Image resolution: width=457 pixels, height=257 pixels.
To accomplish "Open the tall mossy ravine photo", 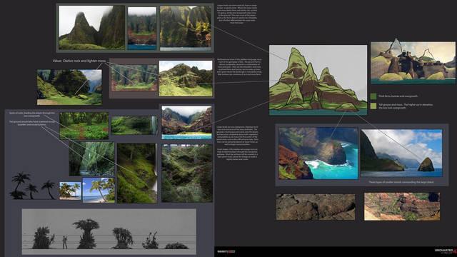I will point(137,173).
